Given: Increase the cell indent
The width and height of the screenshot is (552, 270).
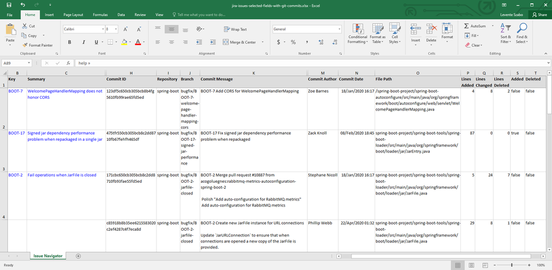Looking at the screenshot, I should pyautogui.click(x=213, y=42).
